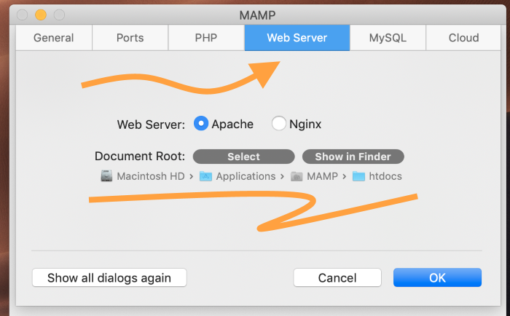Image resolution: width=510 pixels, height=316 pixels.
Task: Click Select for Document Root
Action: [243, 157]
